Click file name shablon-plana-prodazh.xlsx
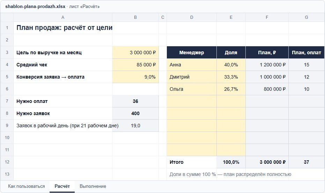This screenshot has width=325, height=193. pos(35,6)
